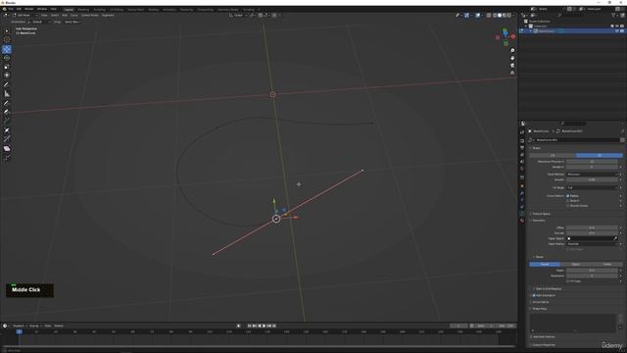Select the Transform tool
The image size is (627, 353).
pyautogui.click(x=7, y=76)
